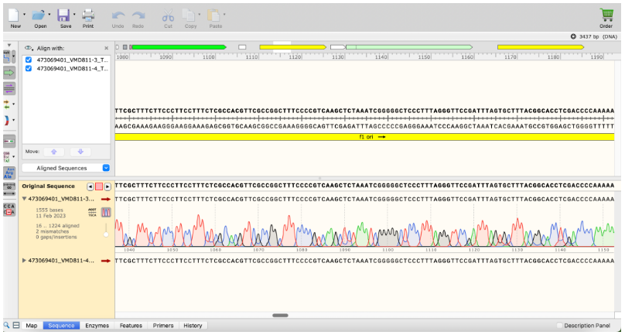Click the Redo arrow icon
Screen dimensions: 625x335
pos(138,15)
